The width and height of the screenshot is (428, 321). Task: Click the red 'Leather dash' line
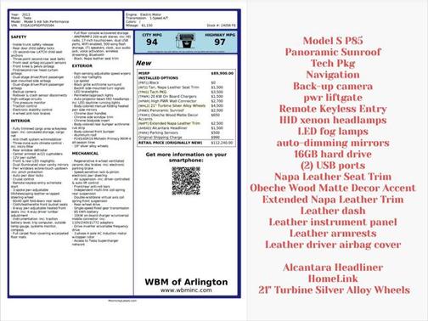(333, 211)
